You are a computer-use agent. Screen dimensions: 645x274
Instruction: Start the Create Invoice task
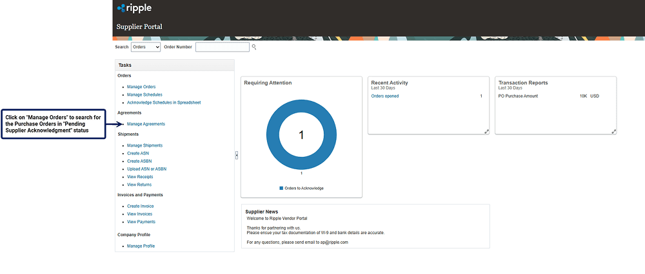point(140,206)
